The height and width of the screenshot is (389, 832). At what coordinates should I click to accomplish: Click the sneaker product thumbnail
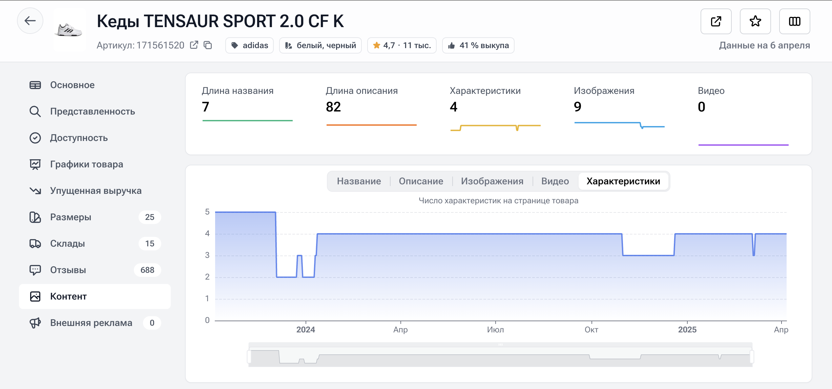coord(69,30)
